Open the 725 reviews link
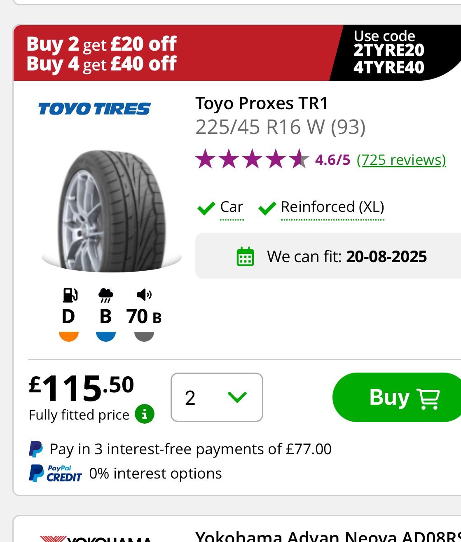 (401, 160)
